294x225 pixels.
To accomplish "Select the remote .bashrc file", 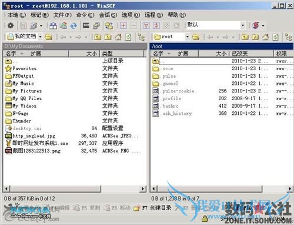I will (x=165, y=106).
